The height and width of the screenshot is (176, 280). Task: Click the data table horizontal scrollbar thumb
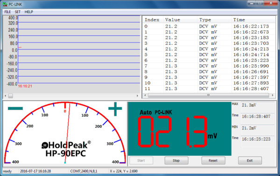[209, 95]
